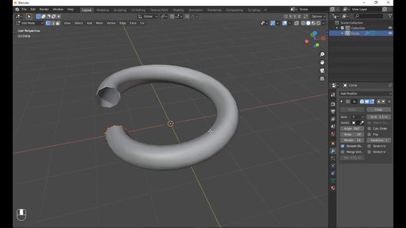Screen dimensions: 406x228
Task: Pick axis object with eyedropper icon
Action: point(362,123)
